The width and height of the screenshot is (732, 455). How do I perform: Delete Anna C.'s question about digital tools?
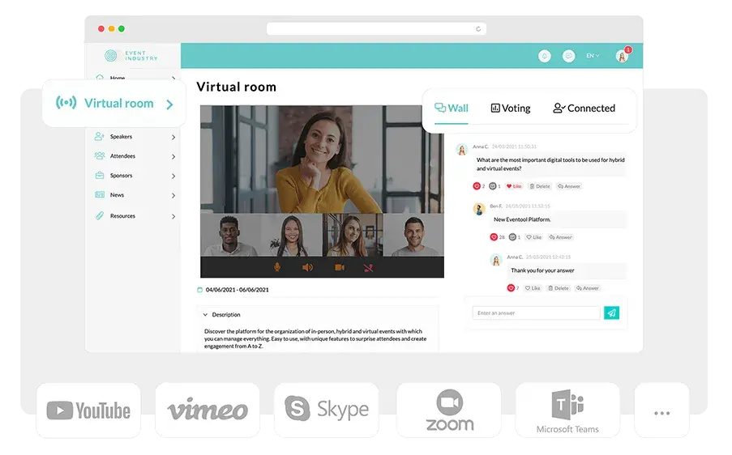click(540, 186)
